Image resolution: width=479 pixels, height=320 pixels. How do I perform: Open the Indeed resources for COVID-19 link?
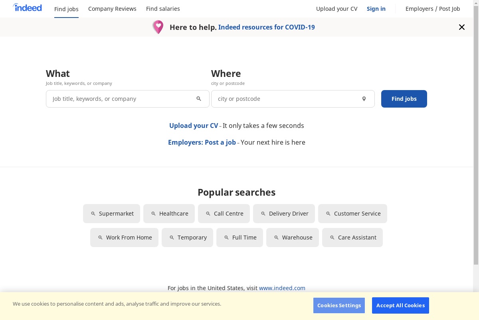pyautogui.click(x=267, y=27)
